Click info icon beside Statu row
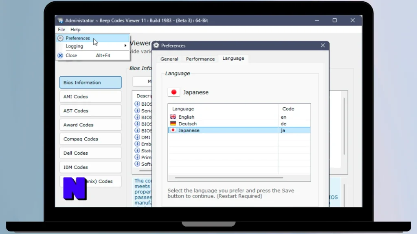The image size is (417, 234). click(137, 150)
